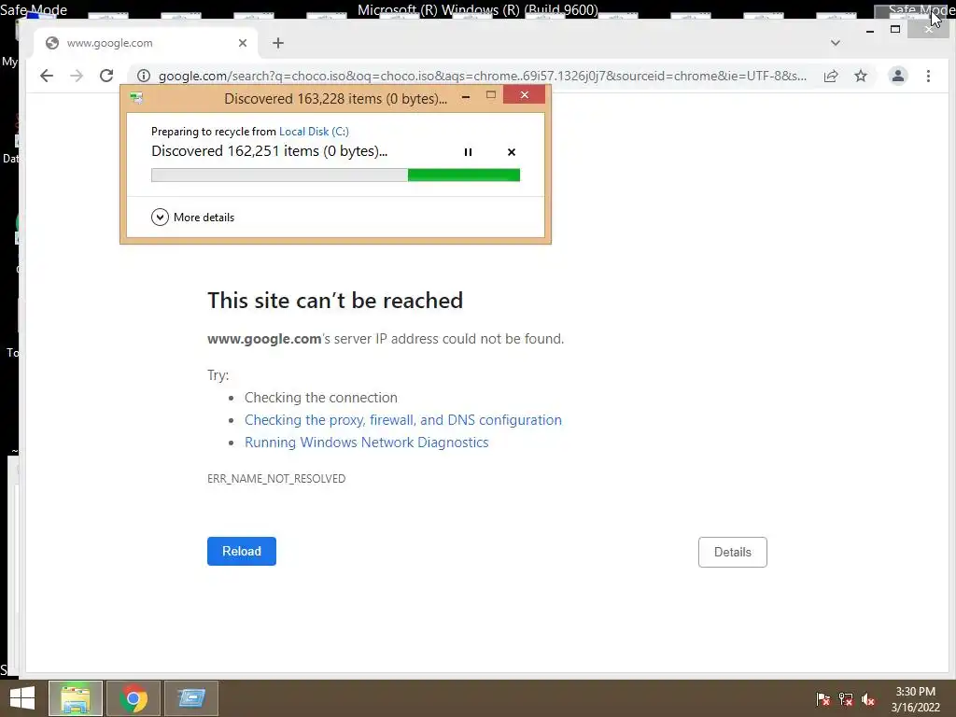The image size is (956, 717).
Task: View site information icon in address bar
Action: (x=143, y=76)
